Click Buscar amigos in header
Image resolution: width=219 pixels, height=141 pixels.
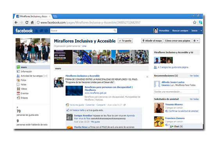click(x=180, y=31)
